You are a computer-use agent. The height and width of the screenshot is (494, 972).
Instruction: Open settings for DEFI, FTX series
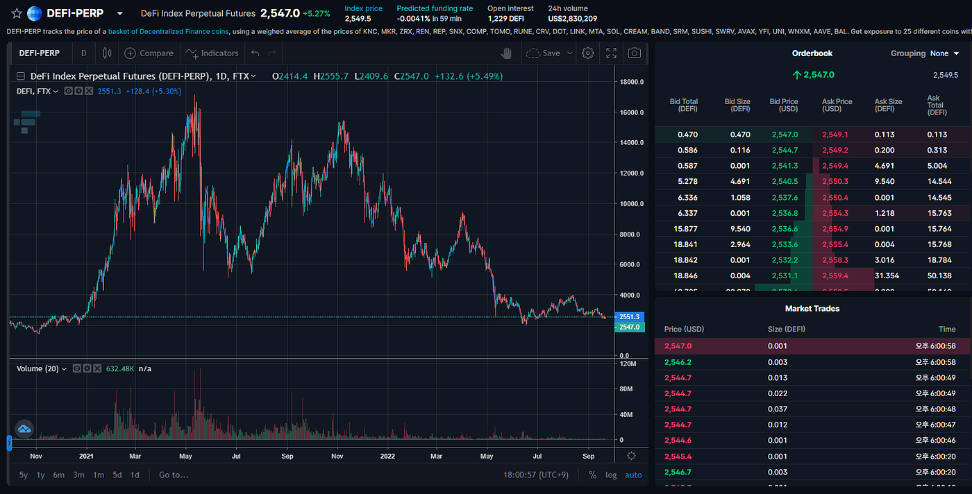coord(78,91)
